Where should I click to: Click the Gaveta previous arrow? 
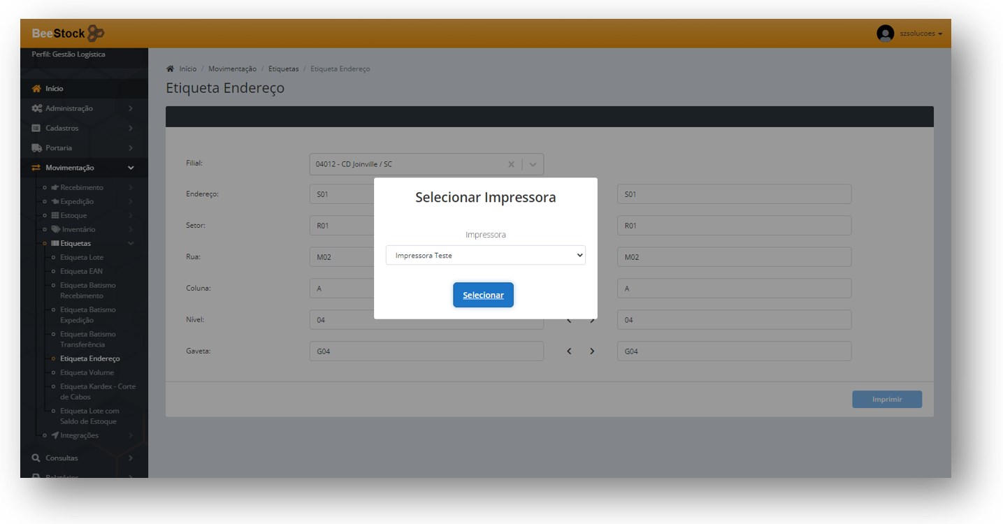[569, 351]
